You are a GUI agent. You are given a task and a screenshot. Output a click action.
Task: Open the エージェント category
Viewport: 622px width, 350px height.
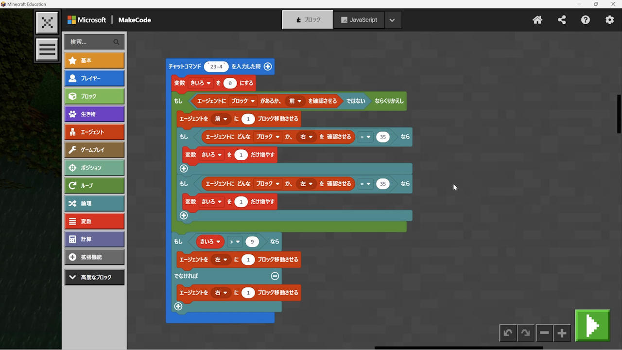tap(94, 132)
